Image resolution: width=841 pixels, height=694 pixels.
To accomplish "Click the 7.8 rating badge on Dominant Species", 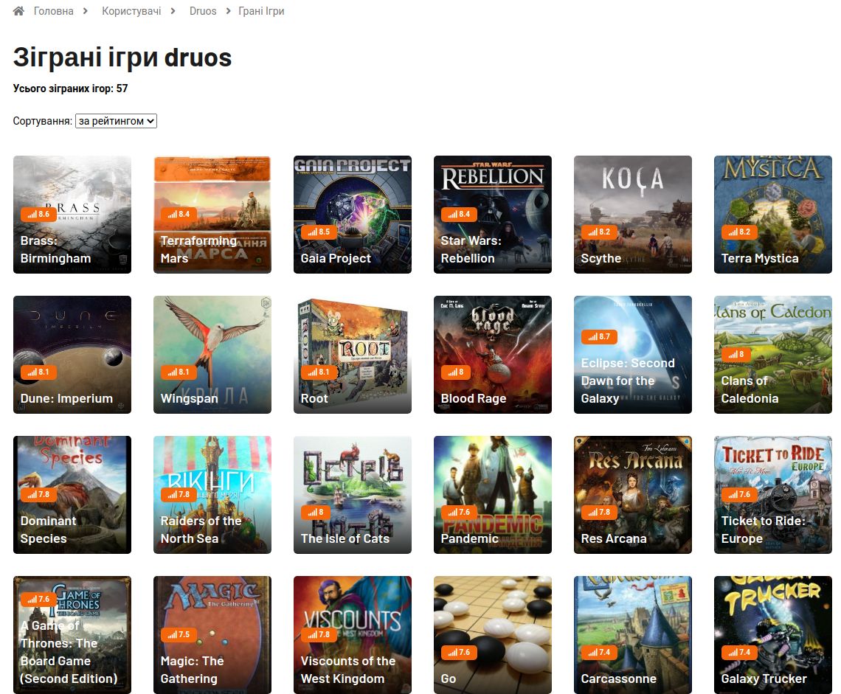I will (x=38, y=494).
